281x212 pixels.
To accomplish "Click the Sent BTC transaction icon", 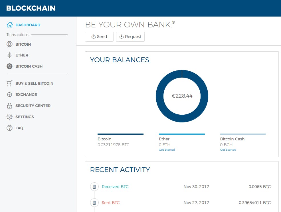I will point(94,203).
